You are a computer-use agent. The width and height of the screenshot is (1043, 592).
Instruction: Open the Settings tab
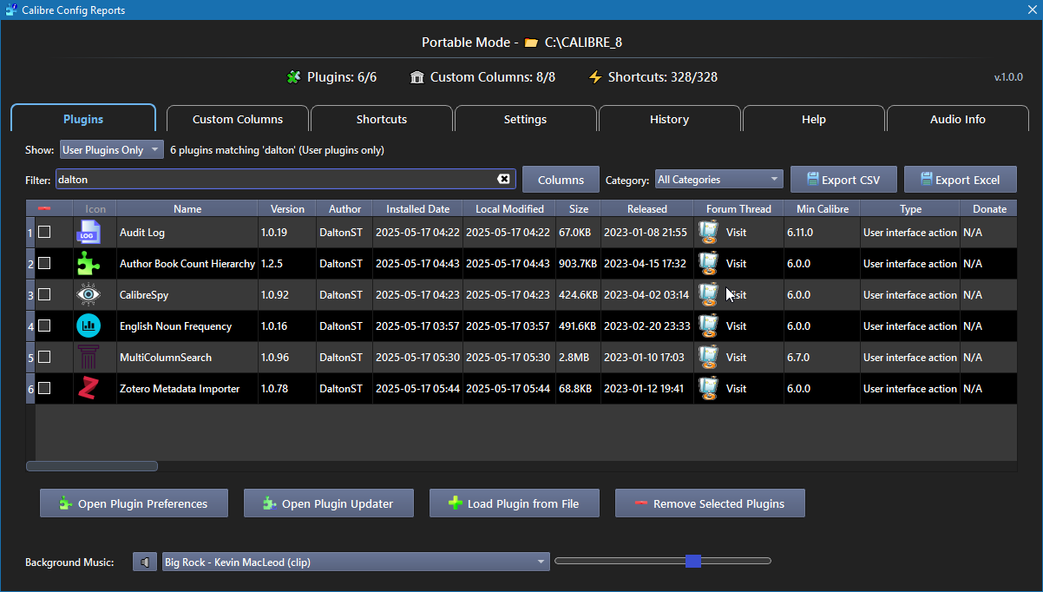(526, 119)
